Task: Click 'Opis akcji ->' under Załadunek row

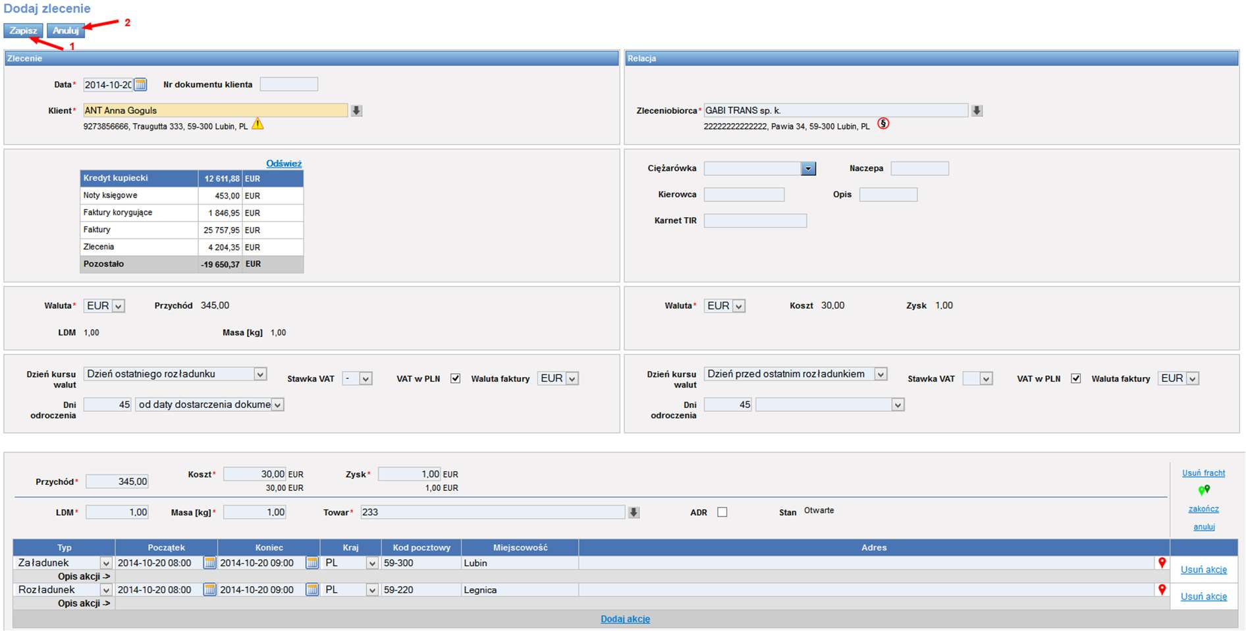Action: (84, 576)
